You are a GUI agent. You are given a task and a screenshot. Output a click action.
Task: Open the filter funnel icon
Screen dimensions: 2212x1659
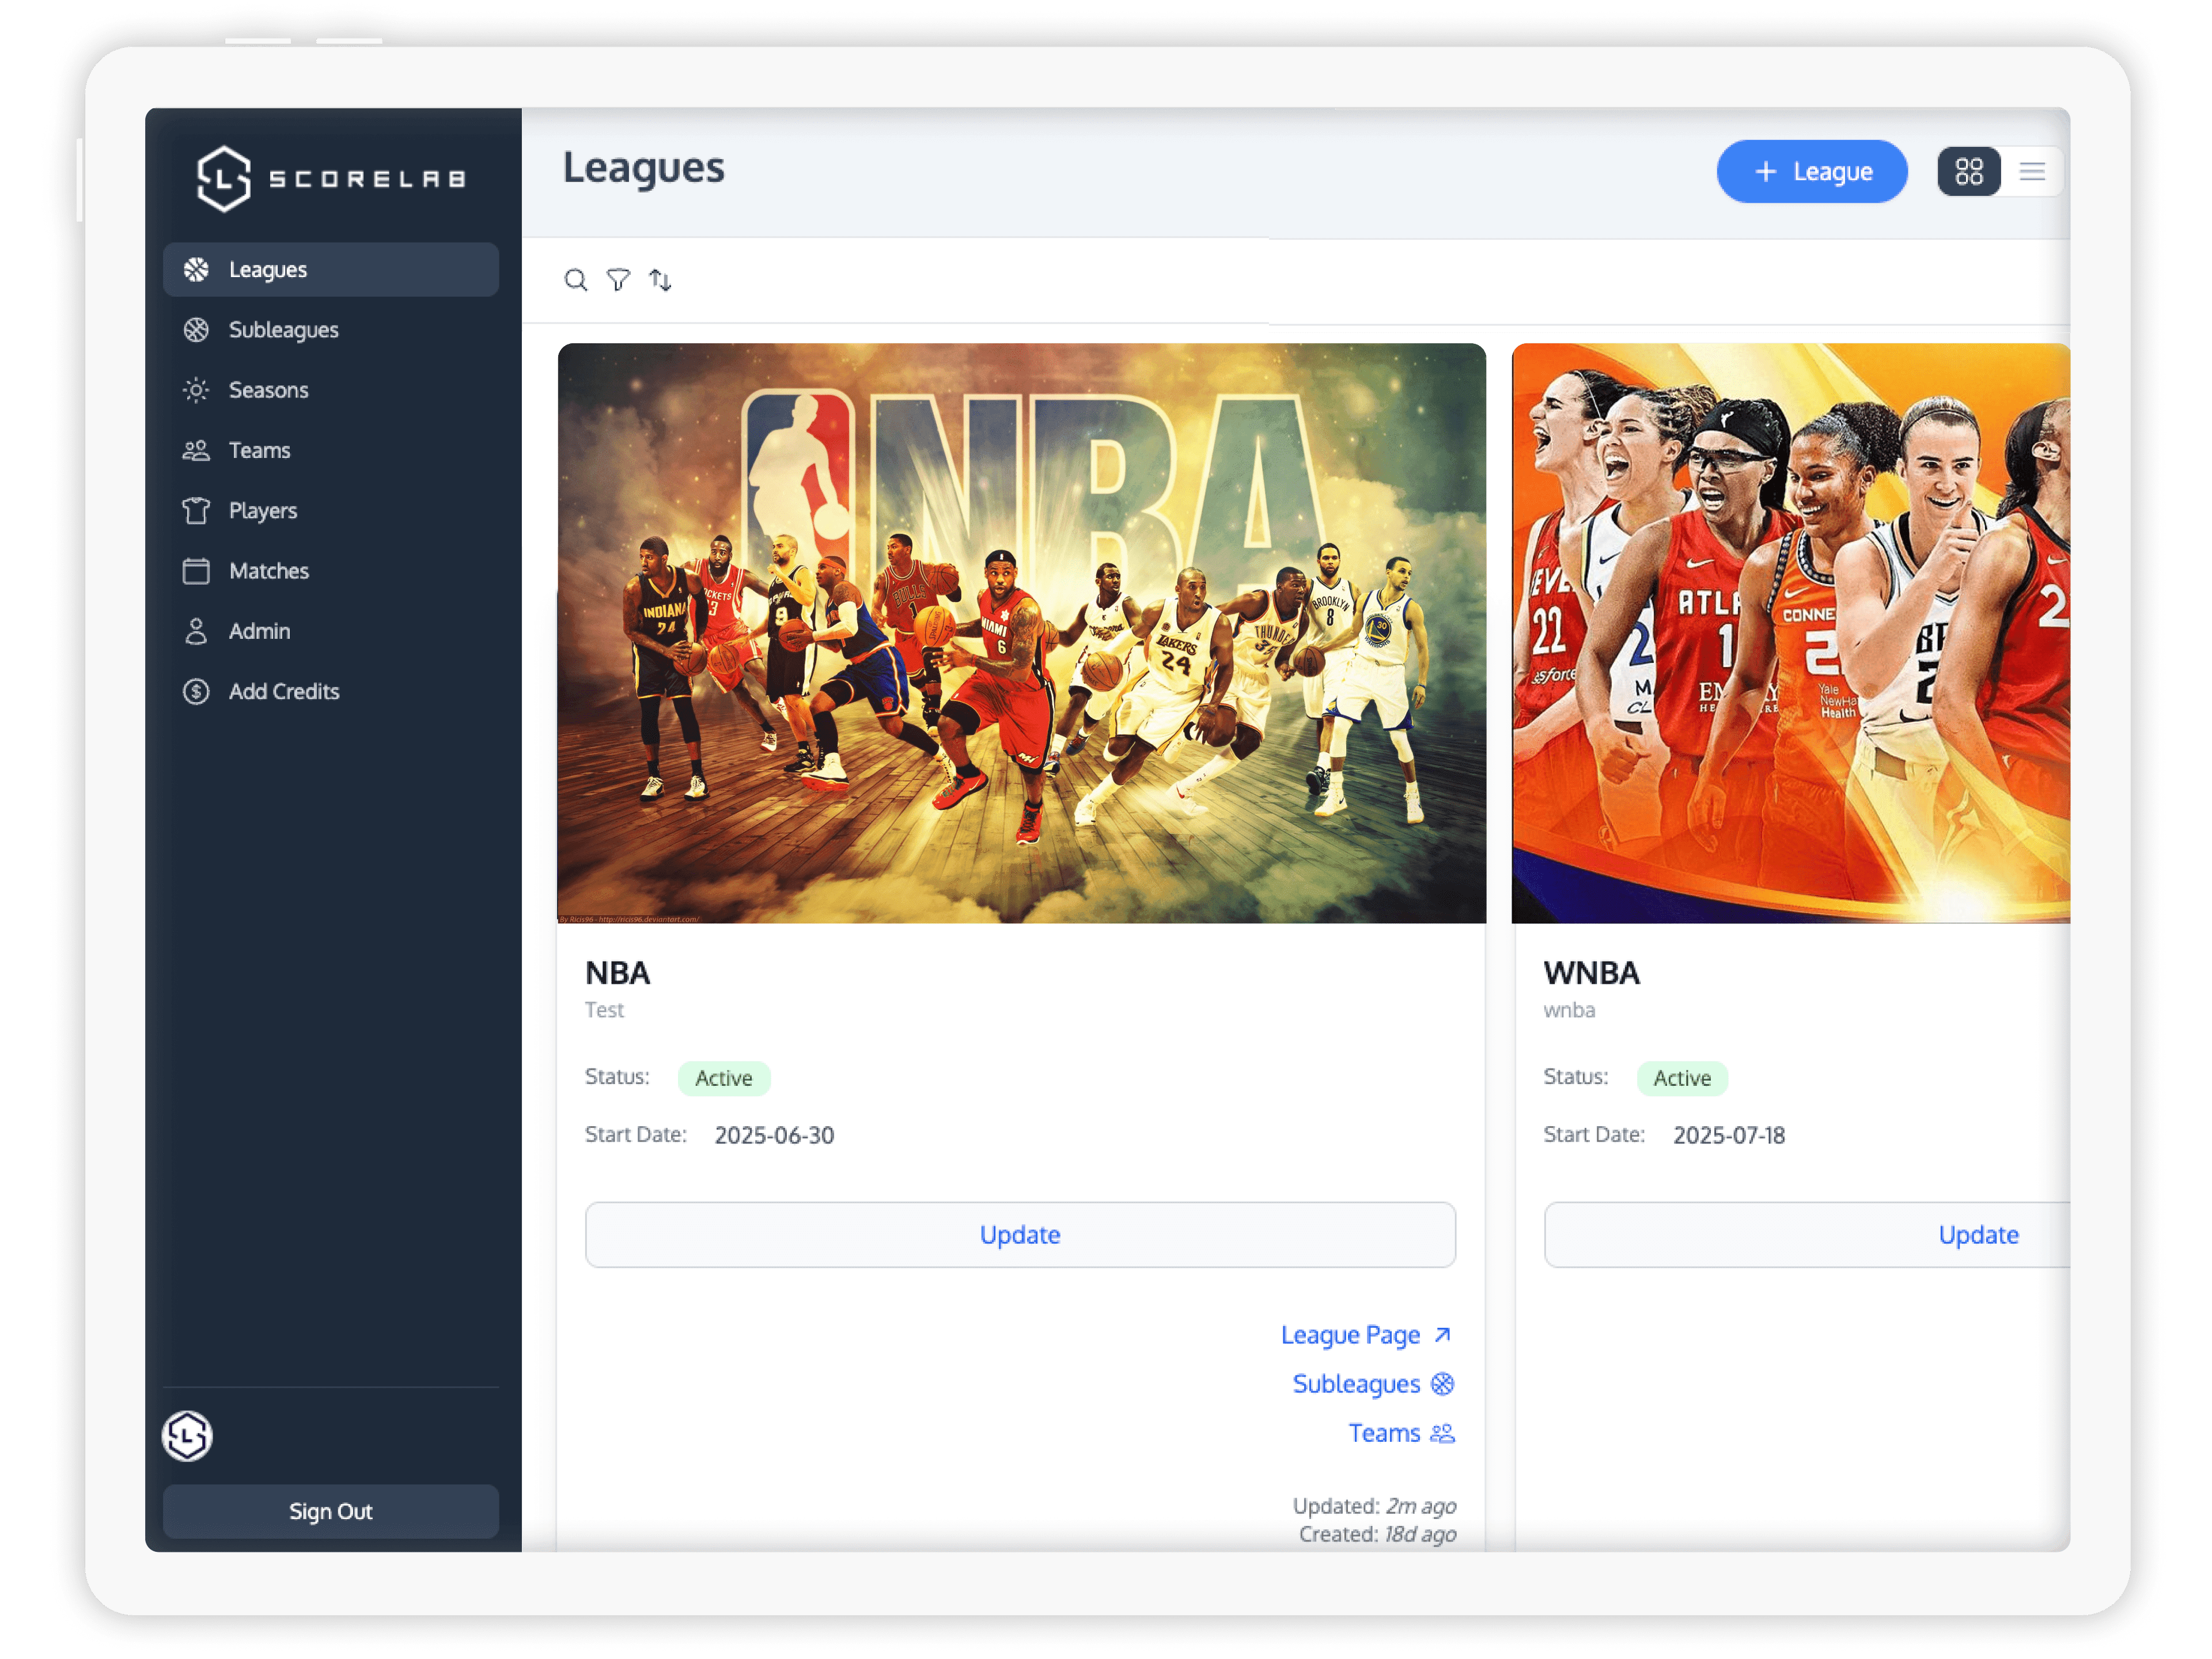(x=618, y=280)
